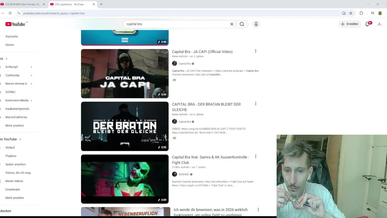This screenshot has width=387, height=218.
Task: Click the magnifier search button
Action: pos(242,24)
